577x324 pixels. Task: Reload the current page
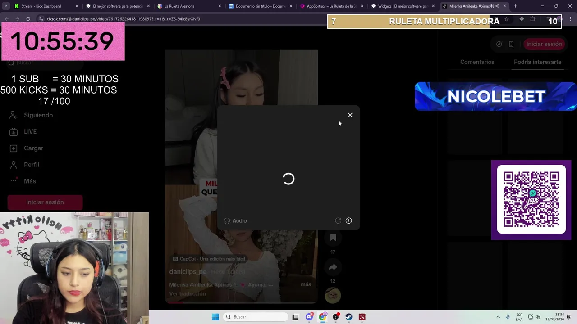pos(28,19)
